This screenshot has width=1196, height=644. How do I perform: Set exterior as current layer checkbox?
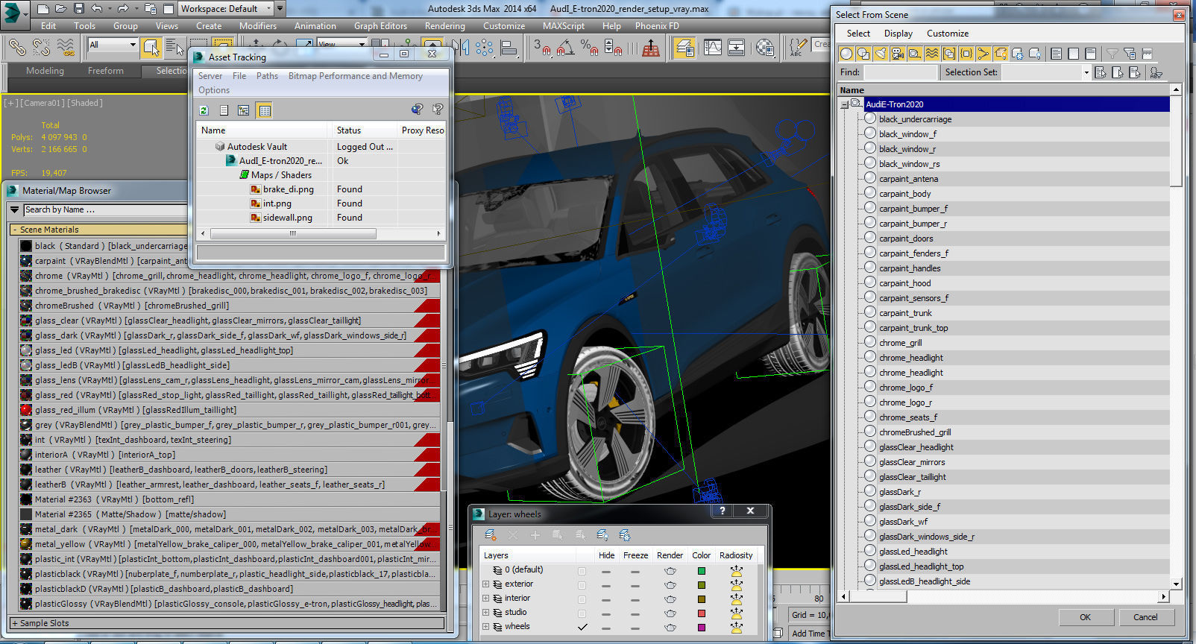pyautogui.click(x=582, y=585)
